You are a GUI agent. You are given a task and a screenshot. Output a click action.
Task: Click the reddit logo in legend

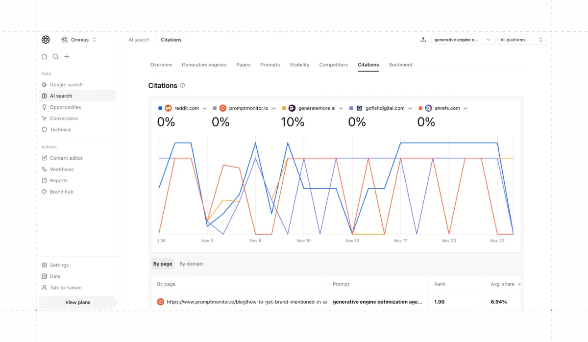click(168, 108)
